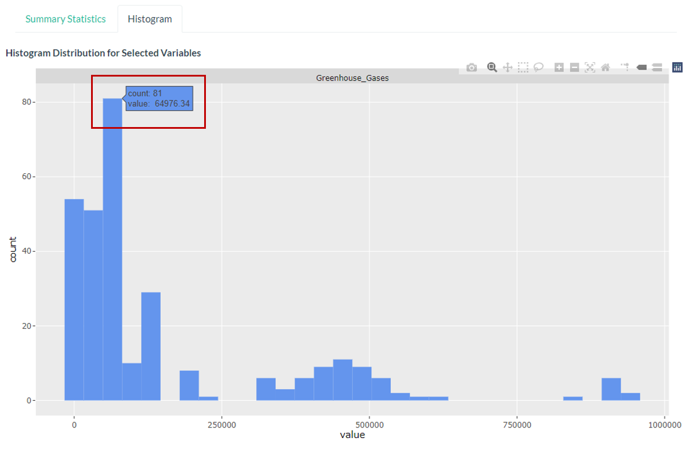The image size is (696, 449).
Task: Click the Greenhouse_Gases facet header
Action: tap(352, 77)
